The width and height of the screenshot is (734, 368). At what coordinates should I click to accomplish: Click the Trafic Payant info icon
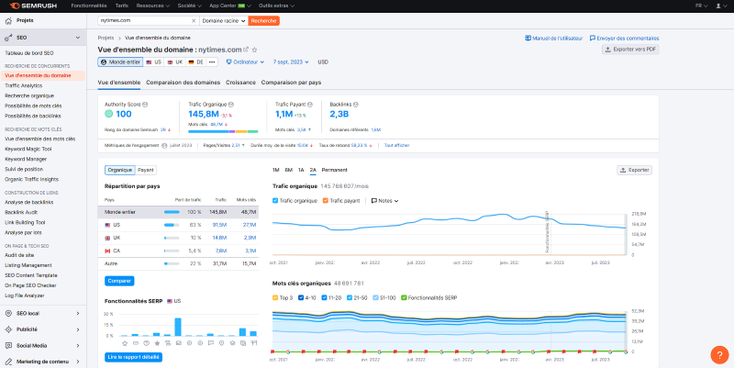pyautogui.click(x=310, y=105)
